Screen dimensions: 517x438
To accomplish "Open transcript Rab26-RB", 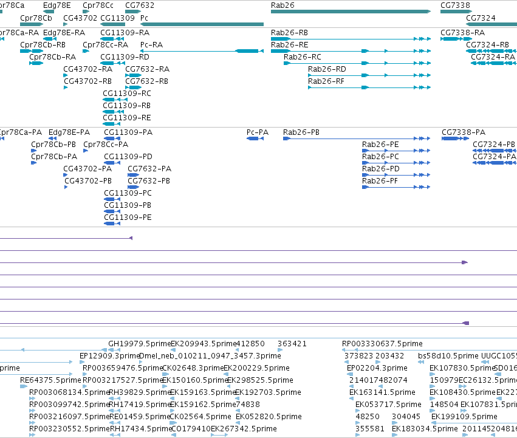I will coord(289,33).
